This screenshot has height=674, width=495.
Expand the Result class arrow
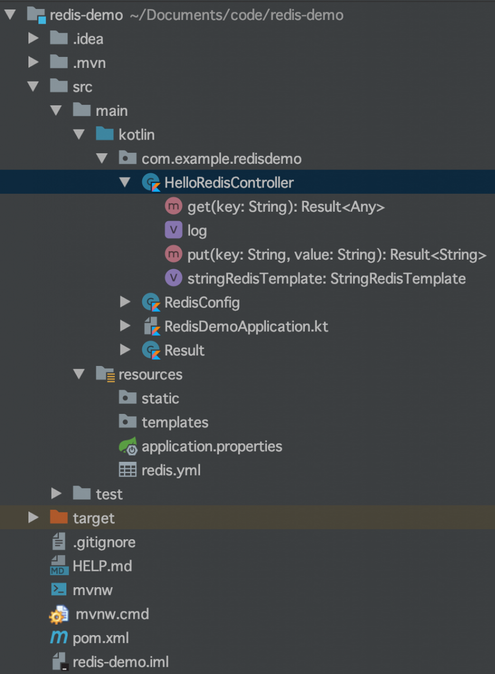(x=125, y=350)
